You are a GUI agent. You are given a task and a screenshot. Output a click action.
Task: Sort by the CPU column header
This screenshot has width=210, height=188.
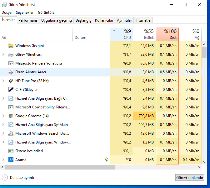click(x=122, y=34)
